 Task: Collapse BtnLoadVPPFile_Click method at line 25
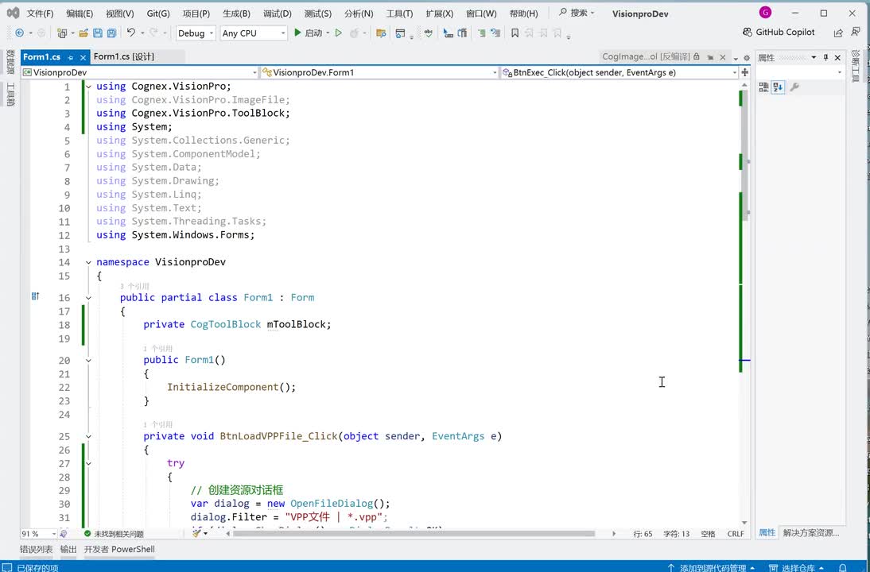[88, 436]
